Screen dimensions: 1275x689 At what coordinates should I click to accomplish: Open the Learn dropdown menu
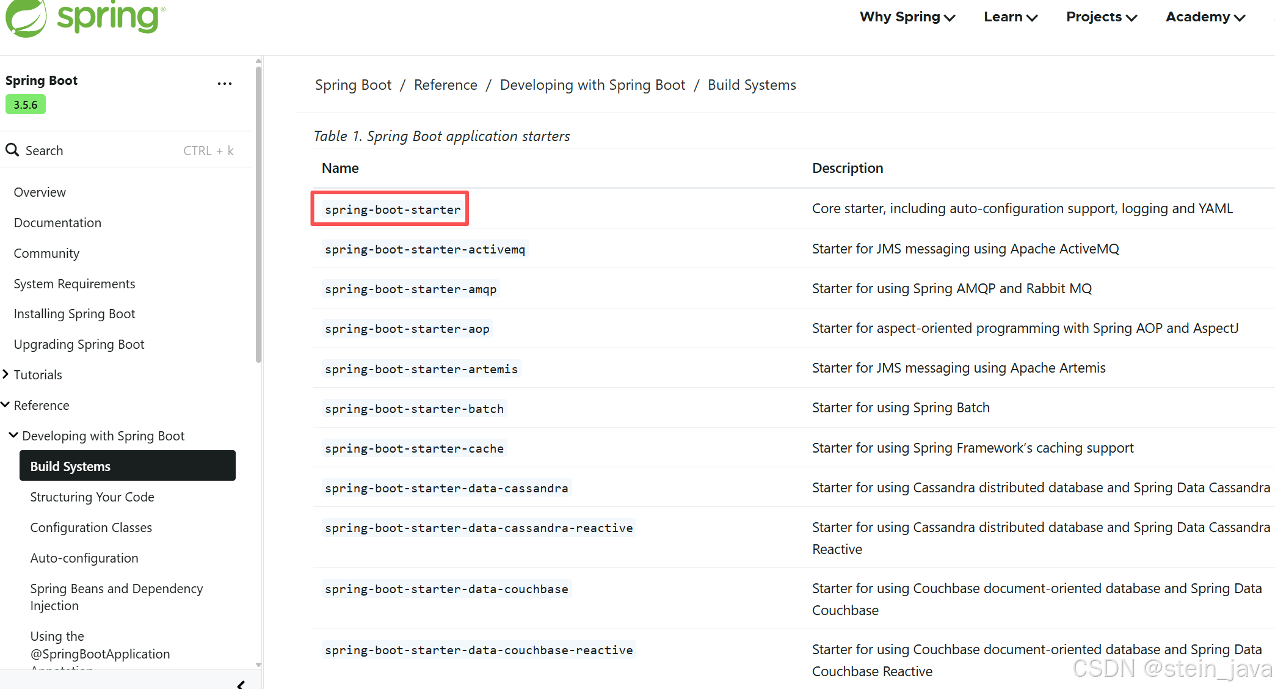click(1010, 17)
